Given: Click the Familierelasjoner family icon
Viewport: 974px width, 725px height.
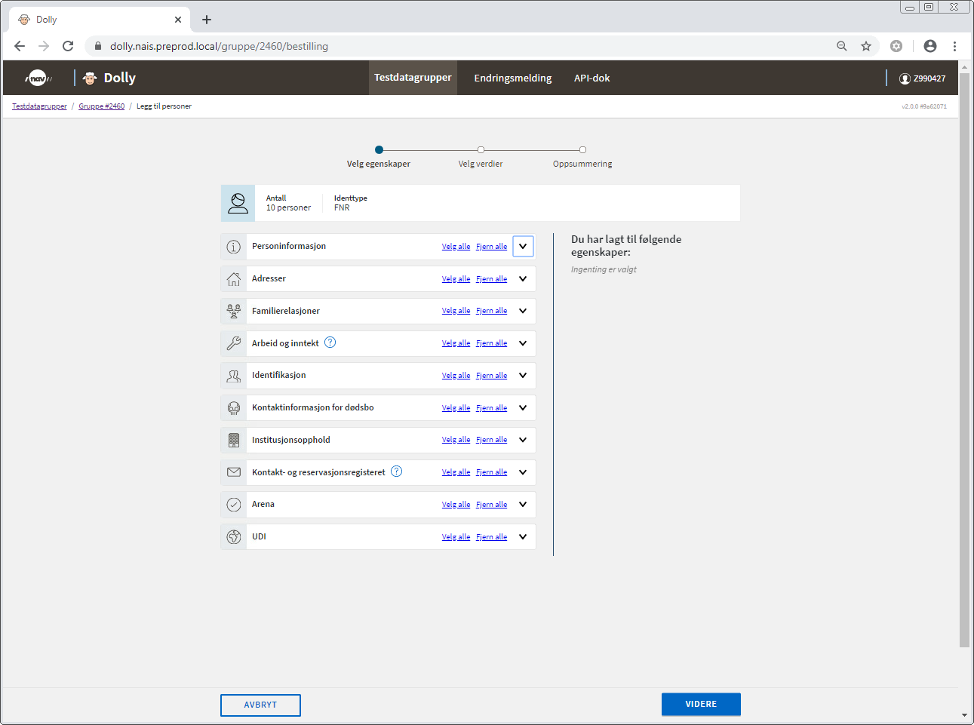Looking at the screenshot, I should [234, 311].
